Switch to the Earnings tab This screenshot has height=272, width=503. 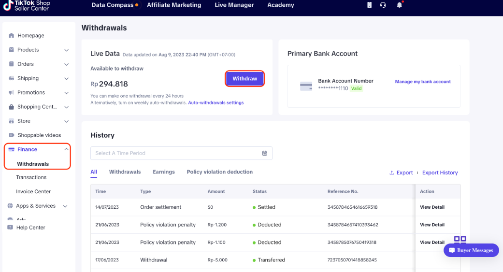coord(164,172)
